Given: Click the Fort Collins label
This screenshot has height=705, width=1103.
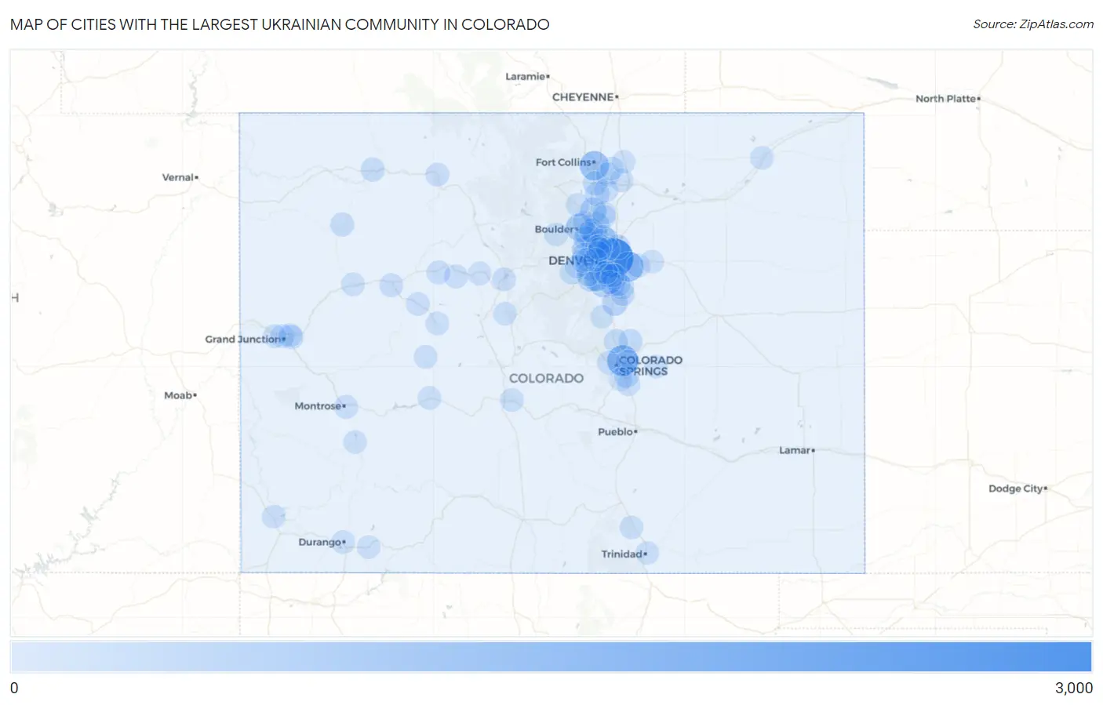Looking at the screenshot, I should 565,162.
